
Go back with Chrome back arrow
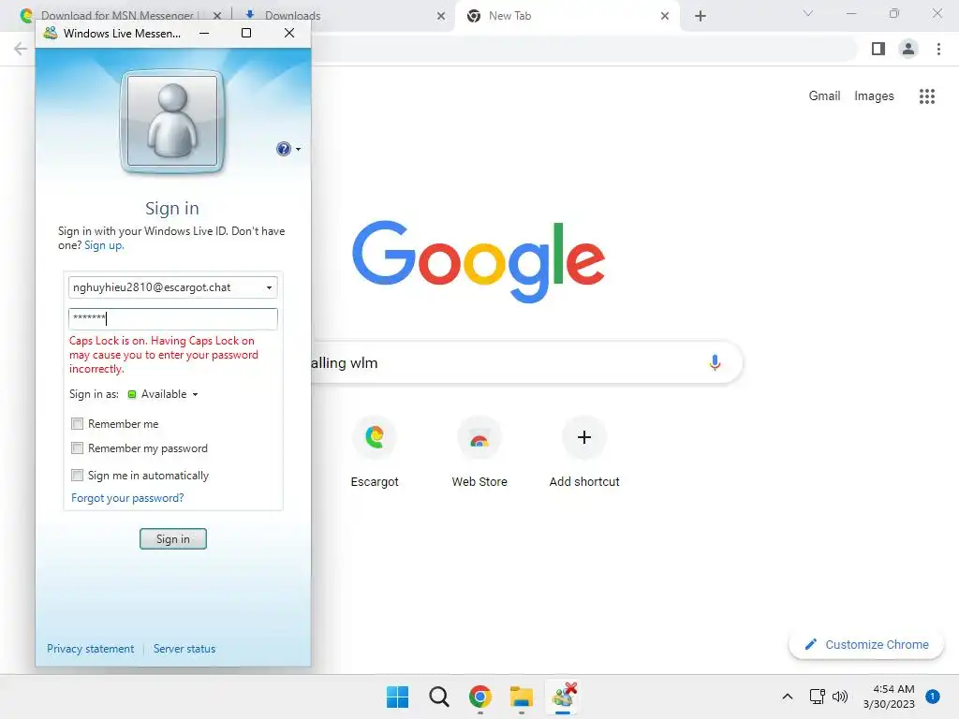pyautogui.click(x=21, y=49)
